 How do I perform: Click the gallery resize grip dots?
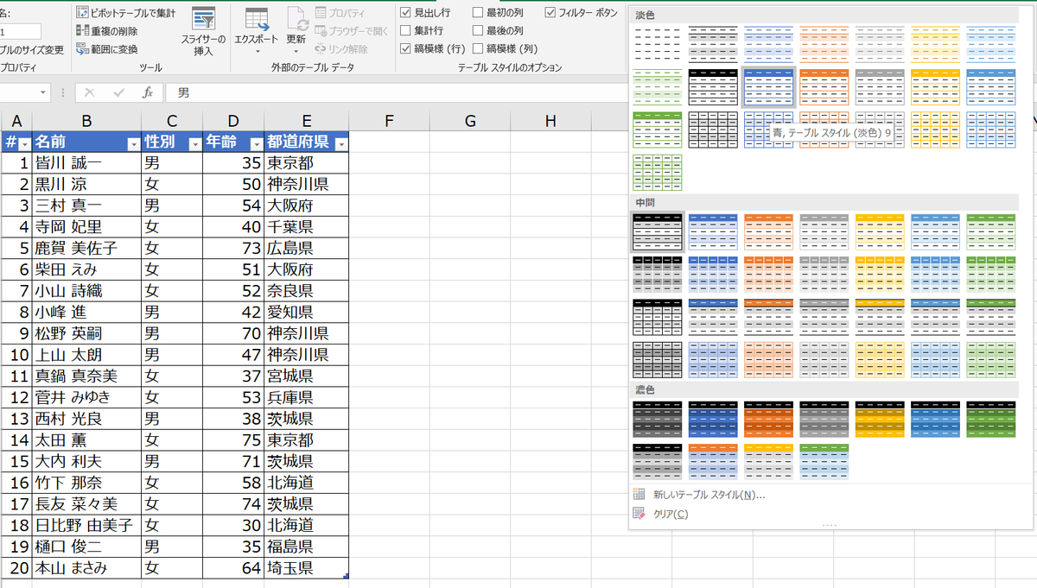point(830,525)
